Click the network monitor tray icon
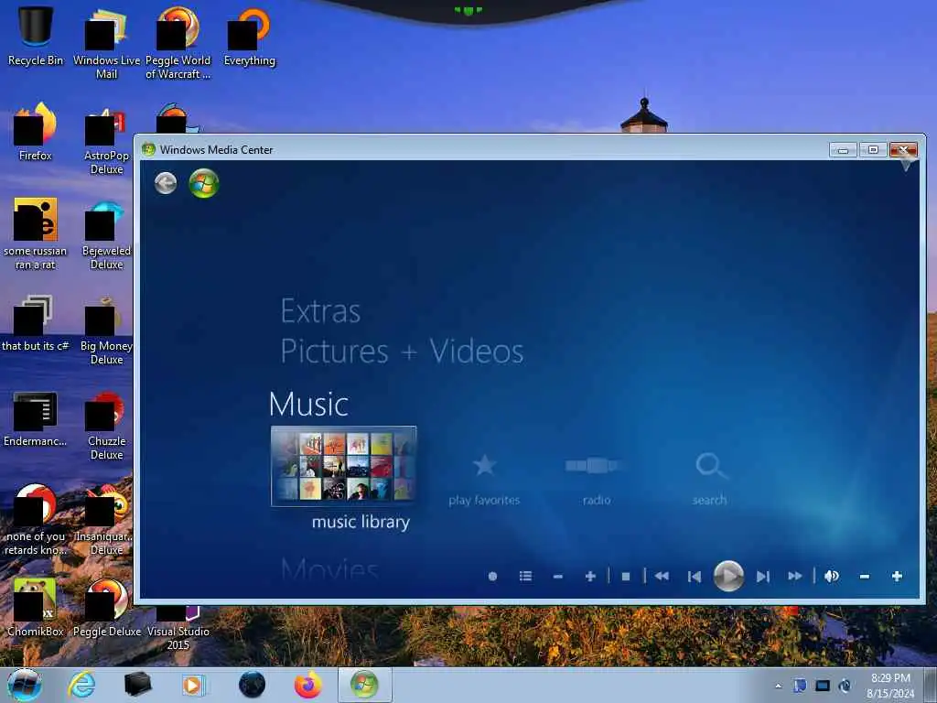 823,686
